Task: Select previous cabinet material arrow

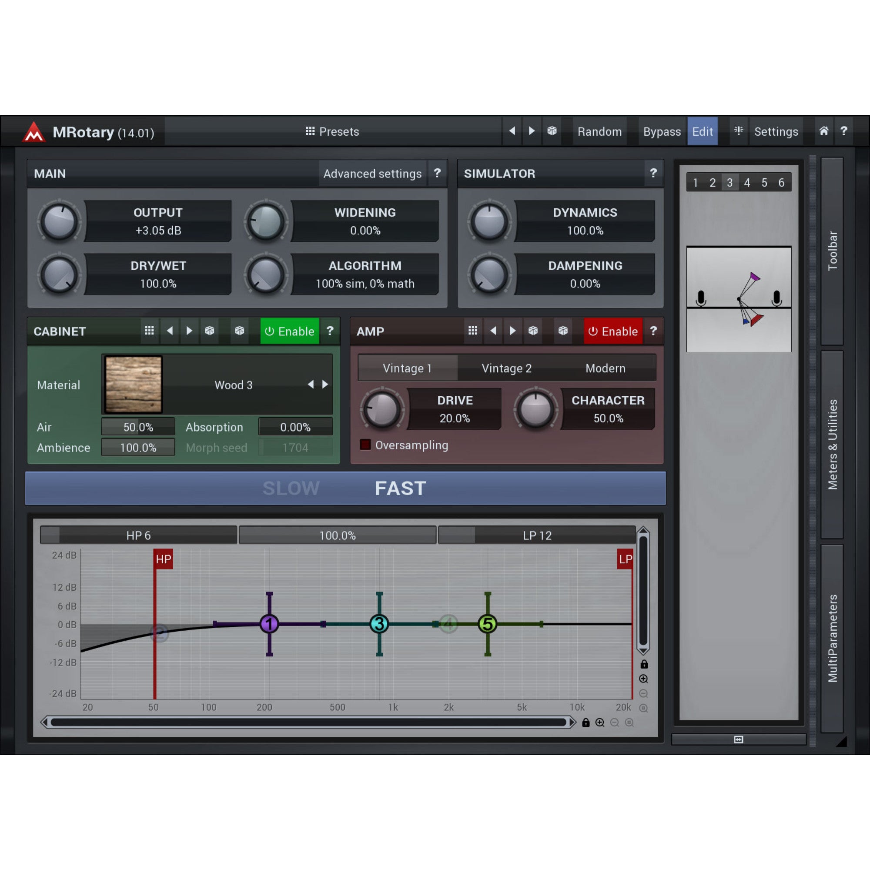Action: 311,385
